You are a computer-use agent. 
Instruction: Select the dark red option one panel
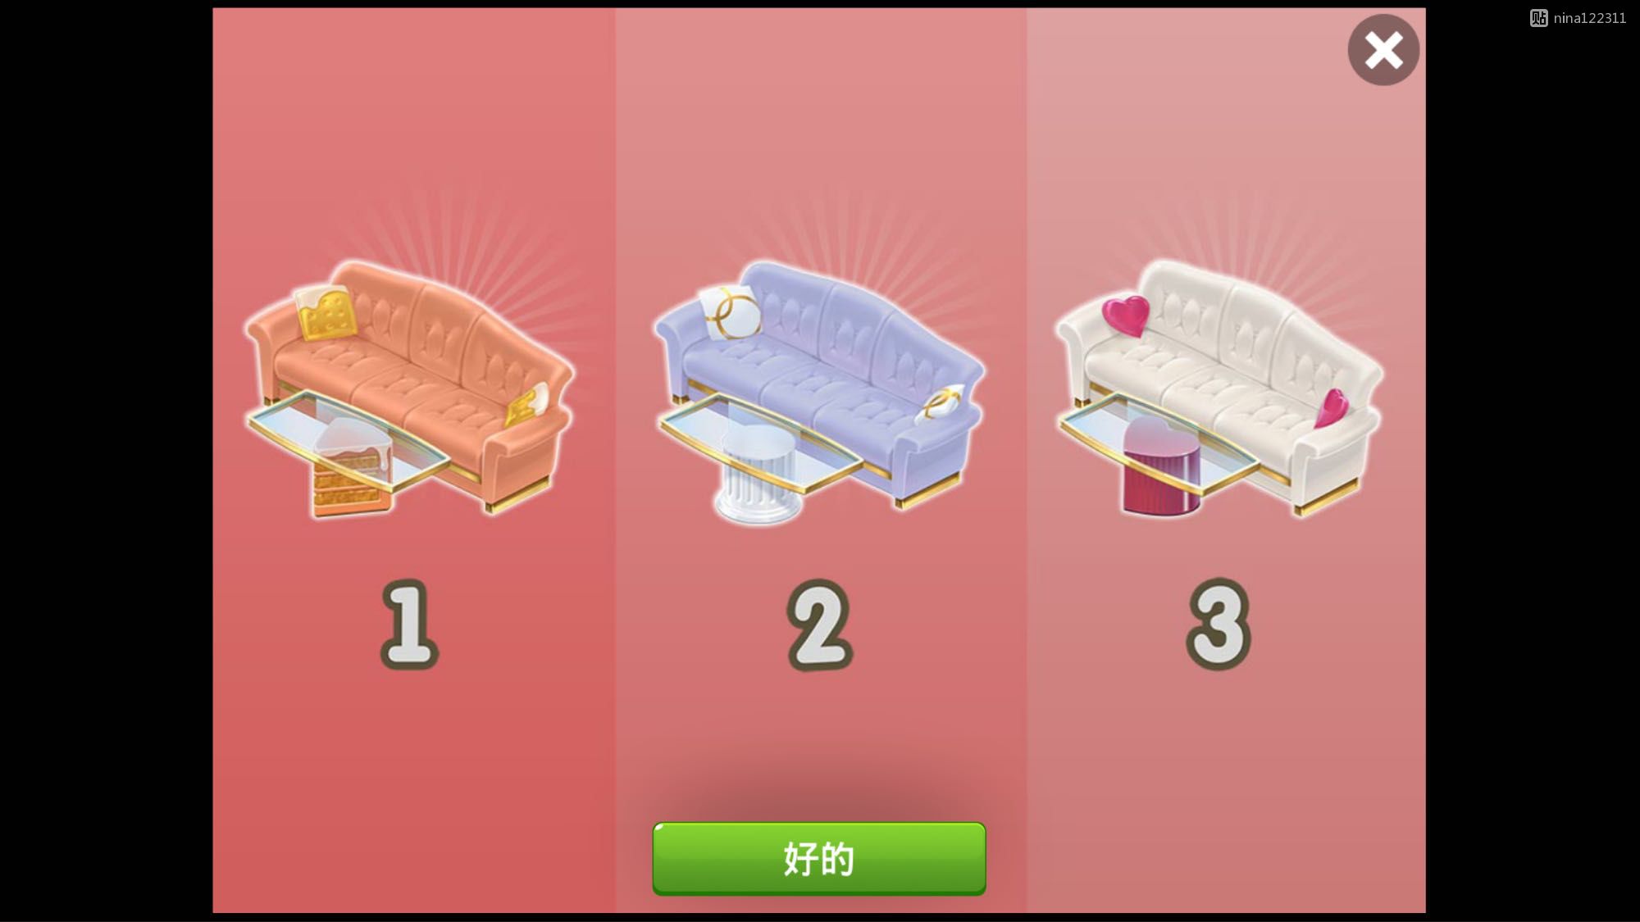click(x=414, y=461)
